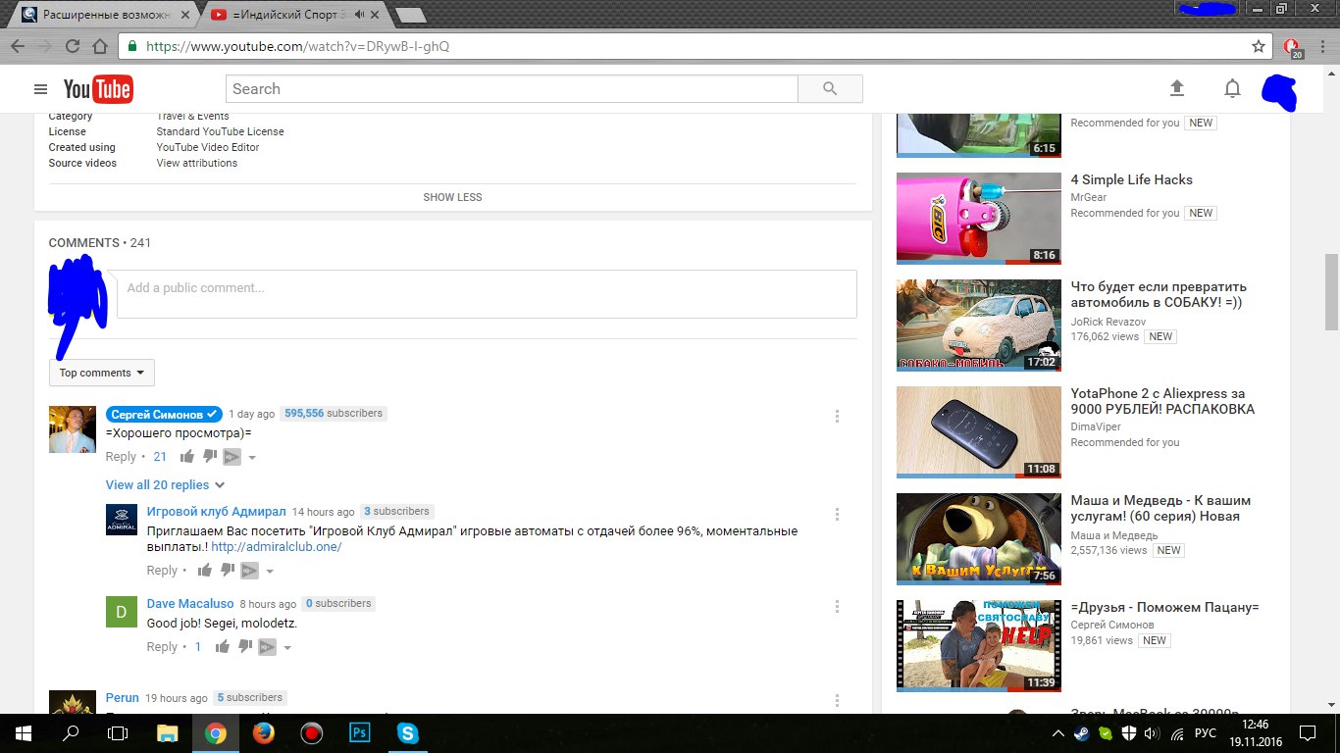Viewport: 1340px width, 753px height.
Task: Open the admiralclub.one link
Action: [277, 546]
